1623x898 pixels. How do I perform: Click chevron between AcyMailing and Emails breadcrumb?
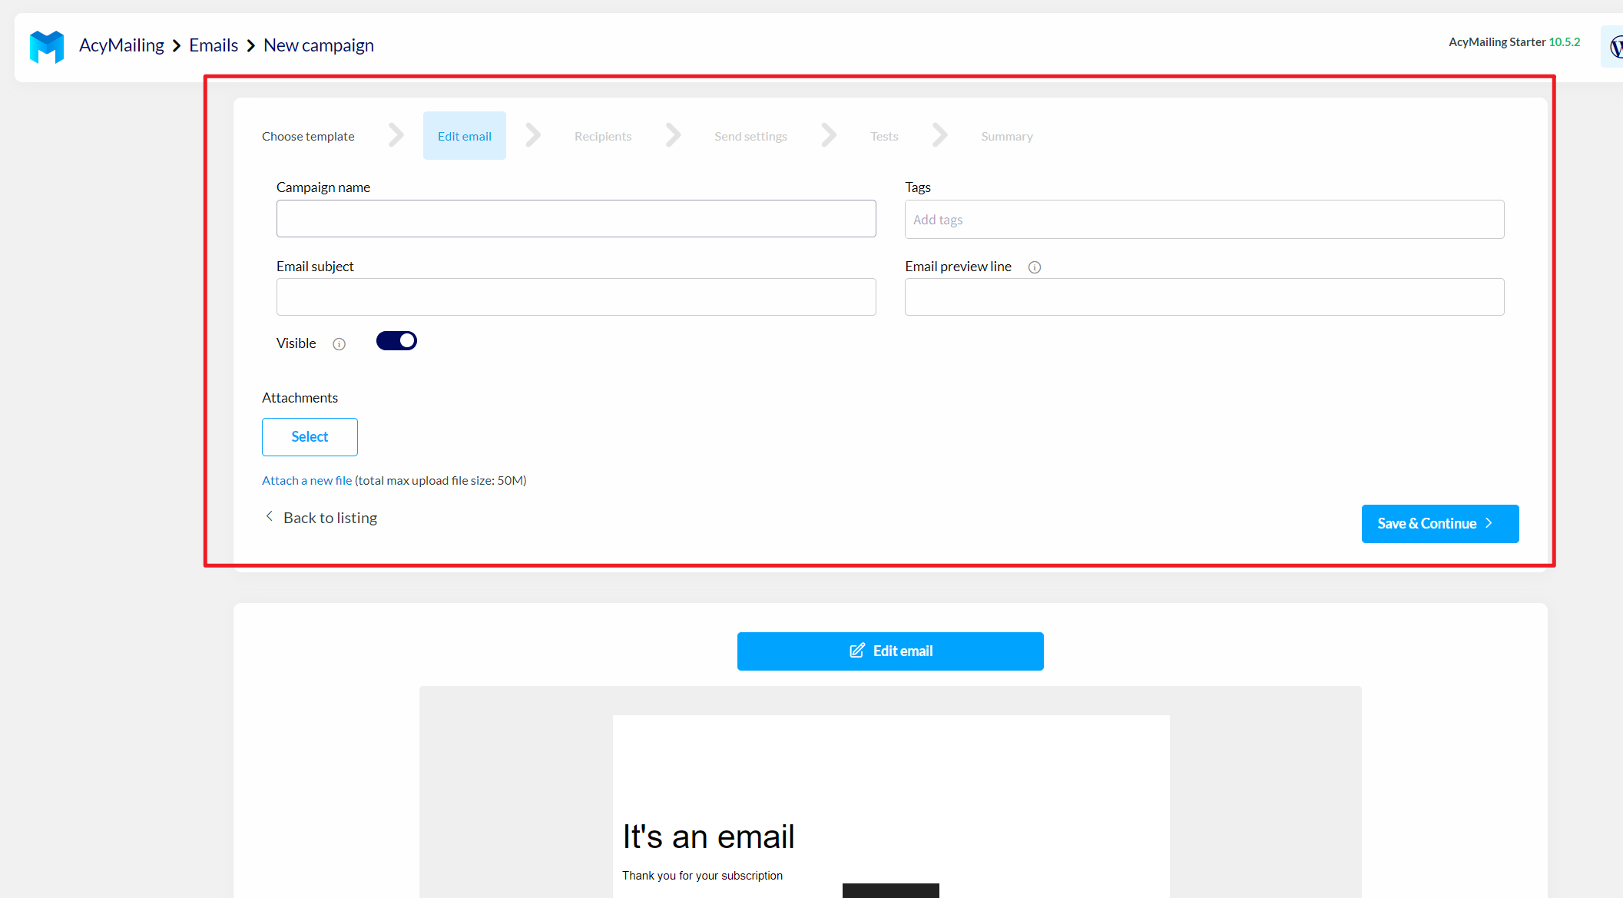(x=177, y=46)
